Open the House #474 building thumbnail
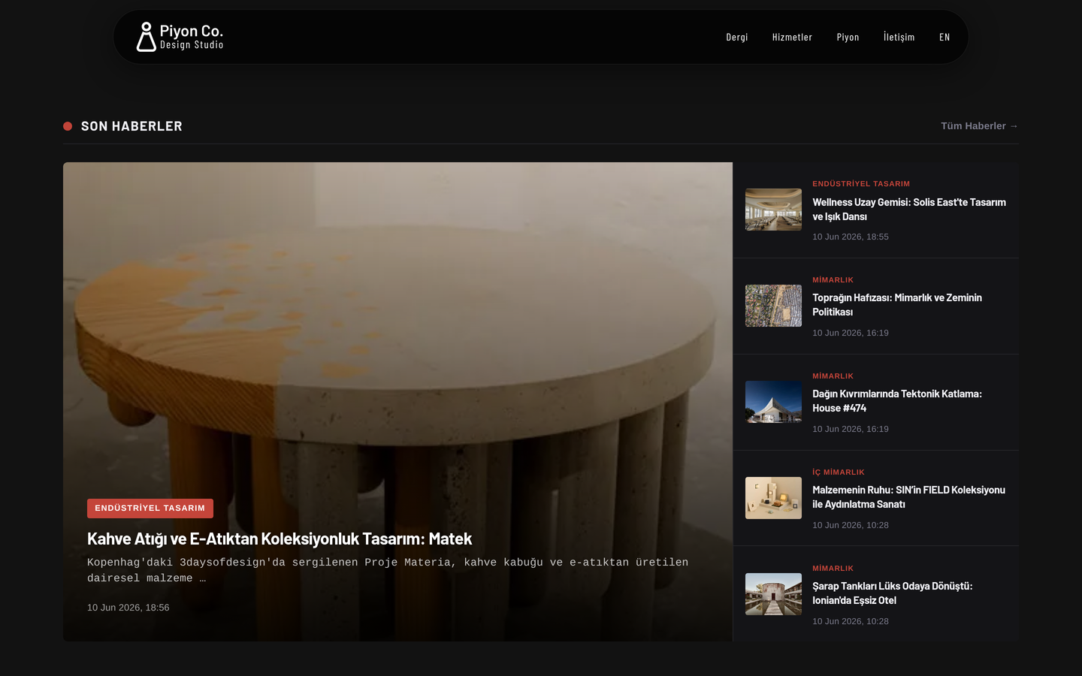Screen dimensions: 1082x676 [x=773, y=402]
